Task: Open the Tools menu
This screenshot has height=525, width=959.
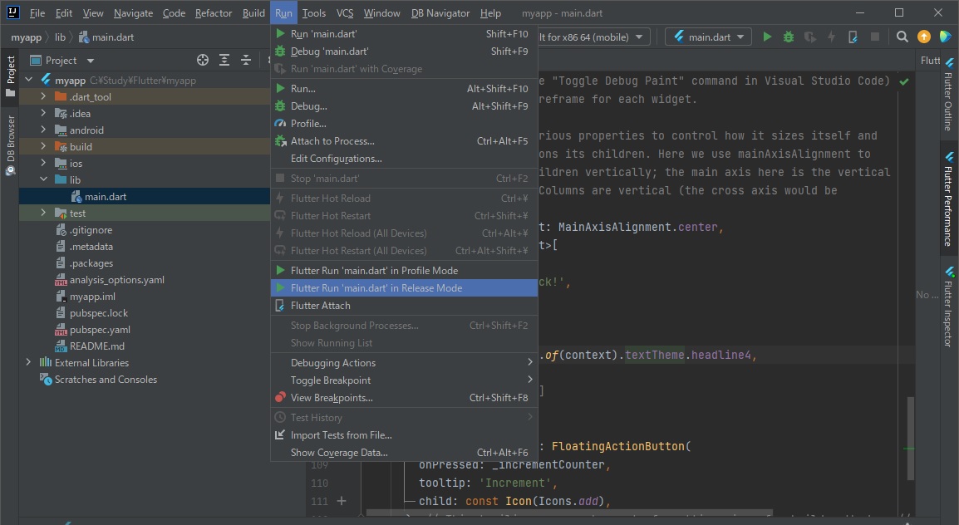Action: pyautogui.click(x=314, y=12)
